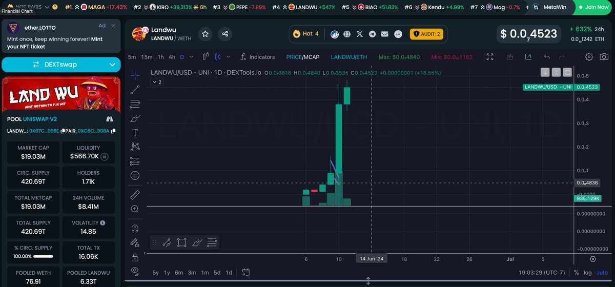The height and width of the screenshot is (287, 615).
Task: Open chart settings gear icon
Action: [590, 57]
